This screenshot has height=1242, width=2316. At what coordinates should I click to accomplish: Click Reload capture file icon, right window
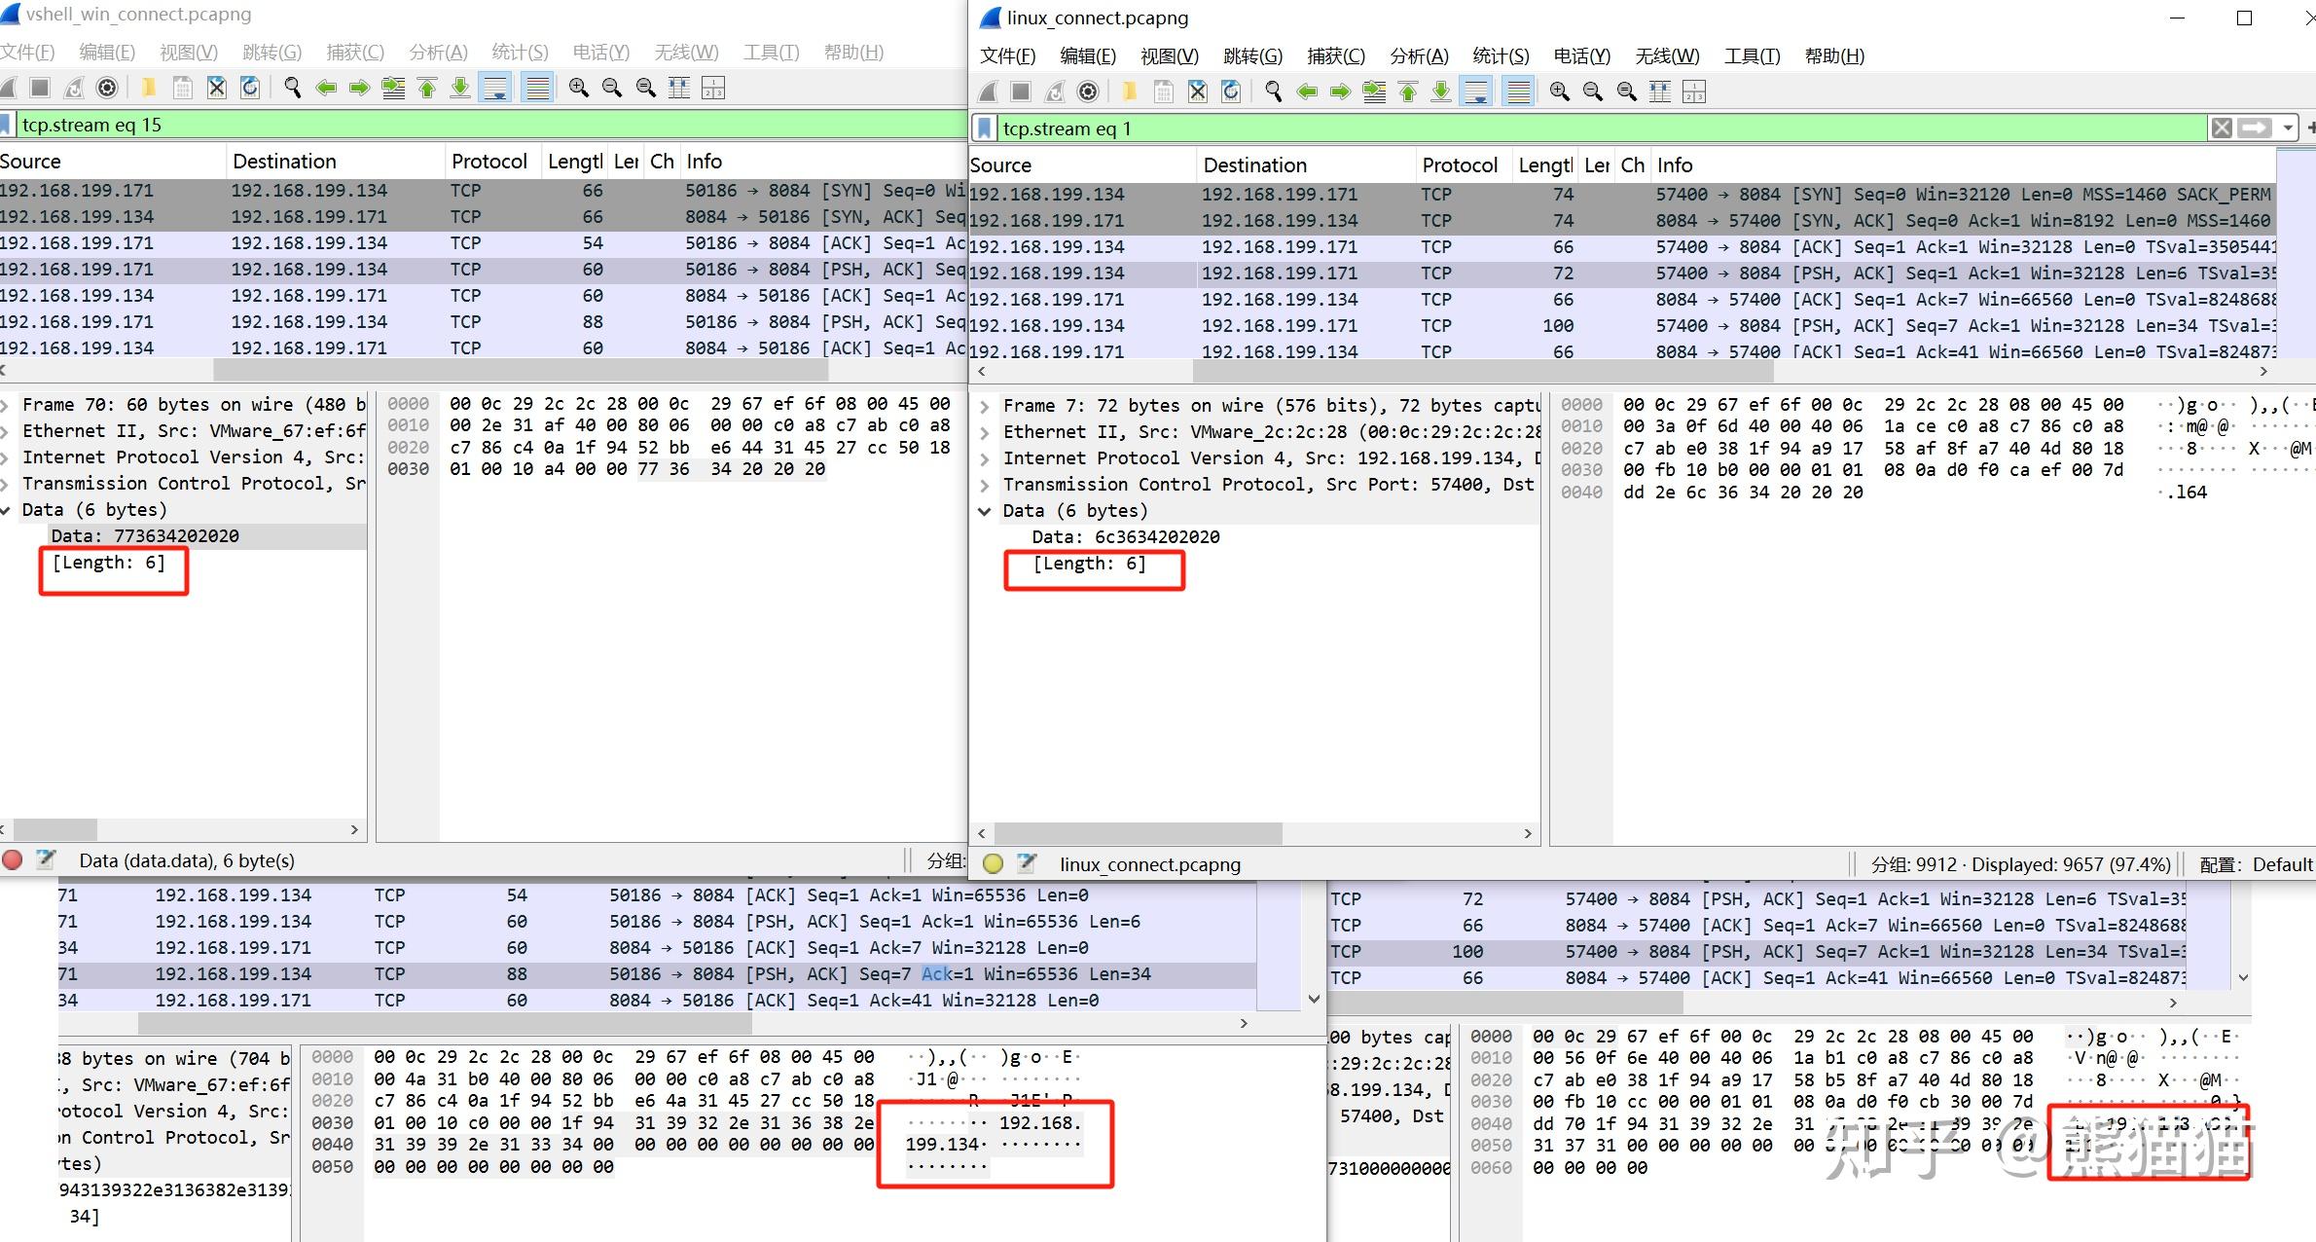[x=1231, y=91]
